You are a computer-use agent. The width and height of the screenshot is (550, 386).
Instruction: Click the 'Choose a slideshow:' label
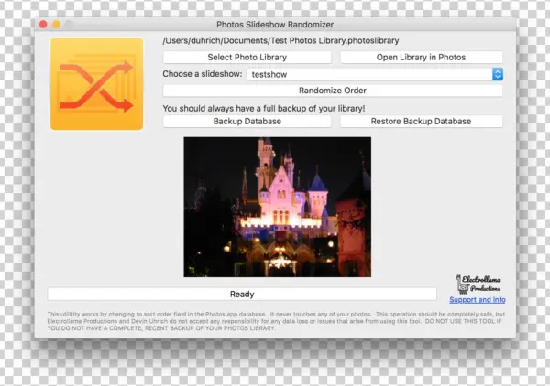203,74
